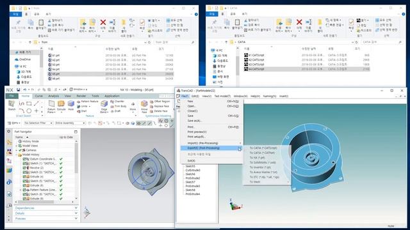Toggle the Sketch (8) feature checkbox
Viewport: 410px width, 230px height.
[24, 194]
